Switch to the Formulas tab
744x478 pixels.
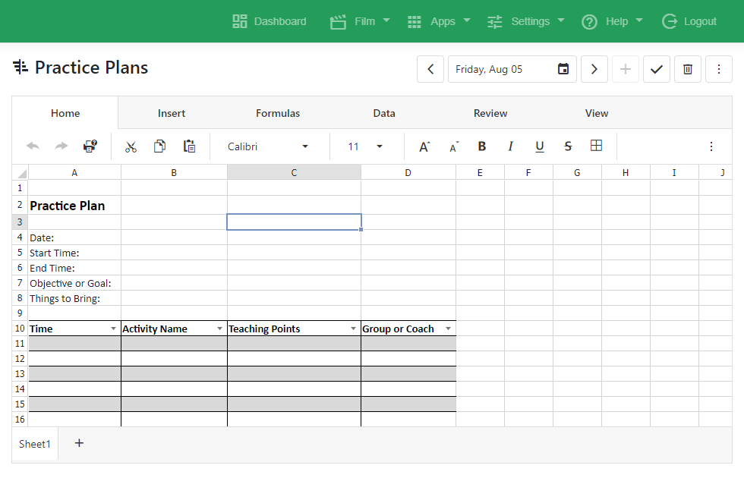[278, 113]
